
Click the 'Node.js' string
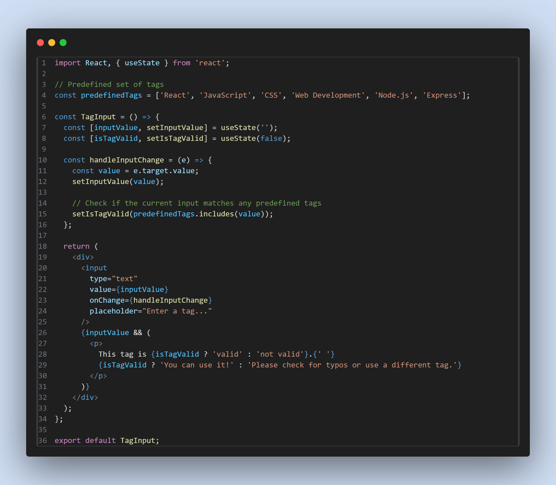point(394,95)
